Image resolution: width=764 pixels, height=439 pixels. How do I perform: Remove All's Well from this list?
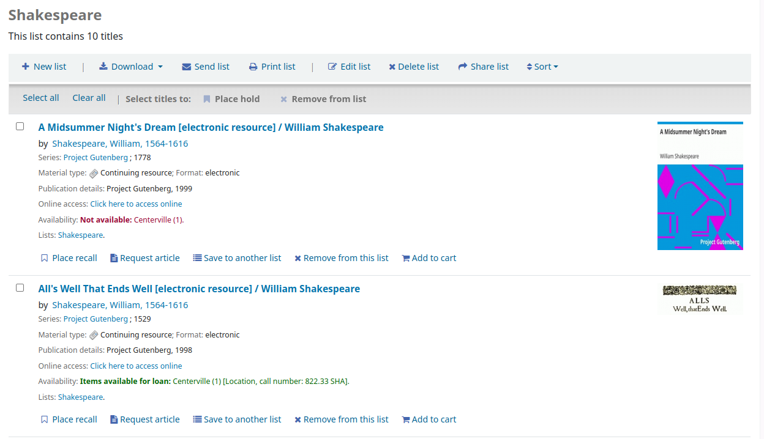tap(341, 419)
